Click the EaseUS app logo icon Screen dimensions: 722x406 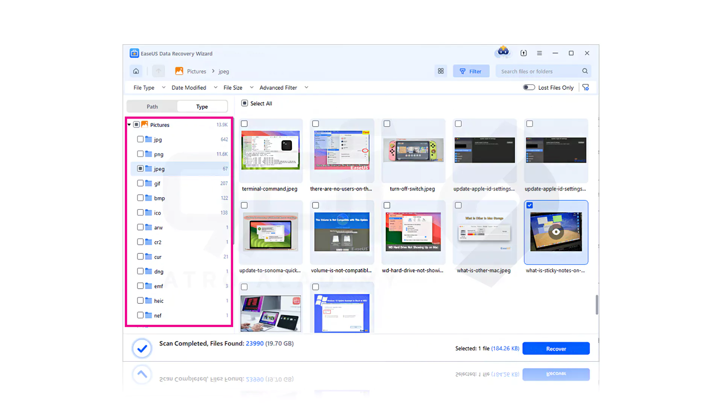(x=134, y=53)
